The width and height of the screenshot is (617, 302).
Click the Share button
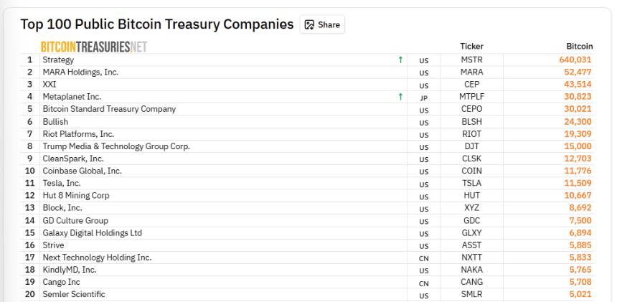[x=322, y=24]
